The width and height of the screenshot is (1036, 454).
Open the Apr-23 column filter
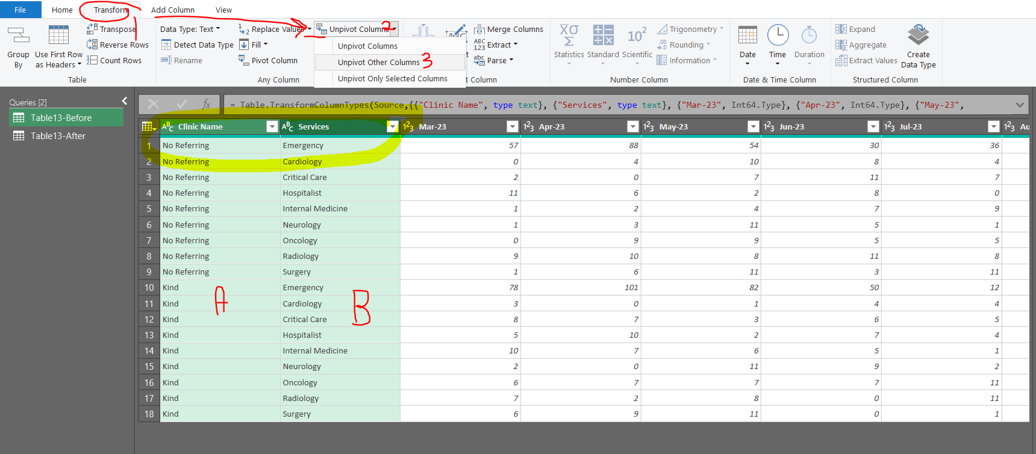pyautogui.click(x=632, y=126)
